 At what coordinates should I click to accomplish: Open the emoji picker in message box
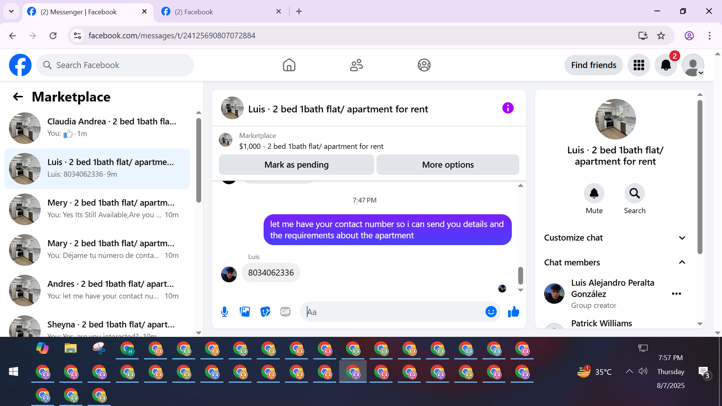[491, 312]
